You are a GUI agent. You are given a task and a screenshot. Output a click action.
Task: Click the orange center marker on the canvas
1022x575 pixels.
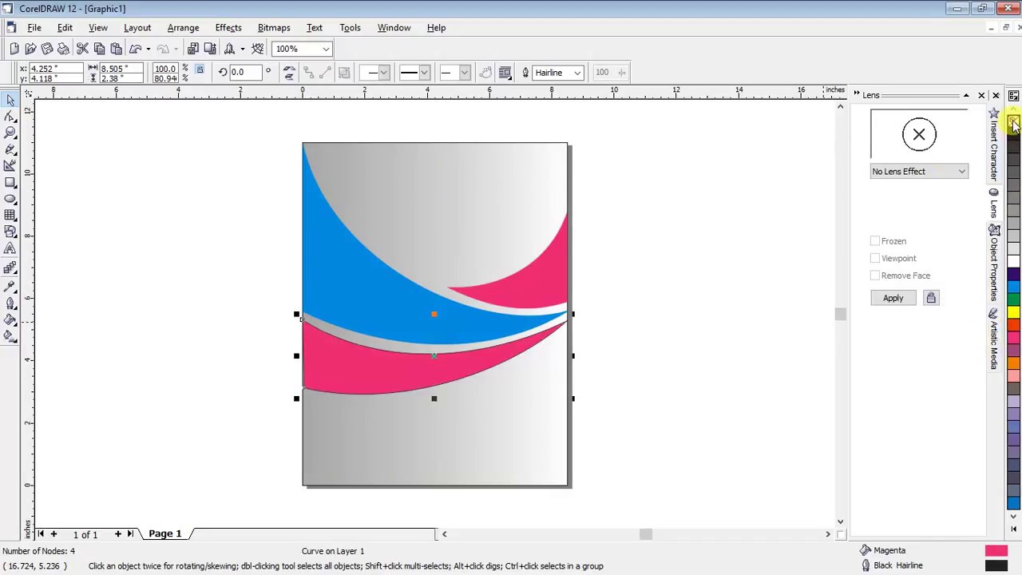434,315
